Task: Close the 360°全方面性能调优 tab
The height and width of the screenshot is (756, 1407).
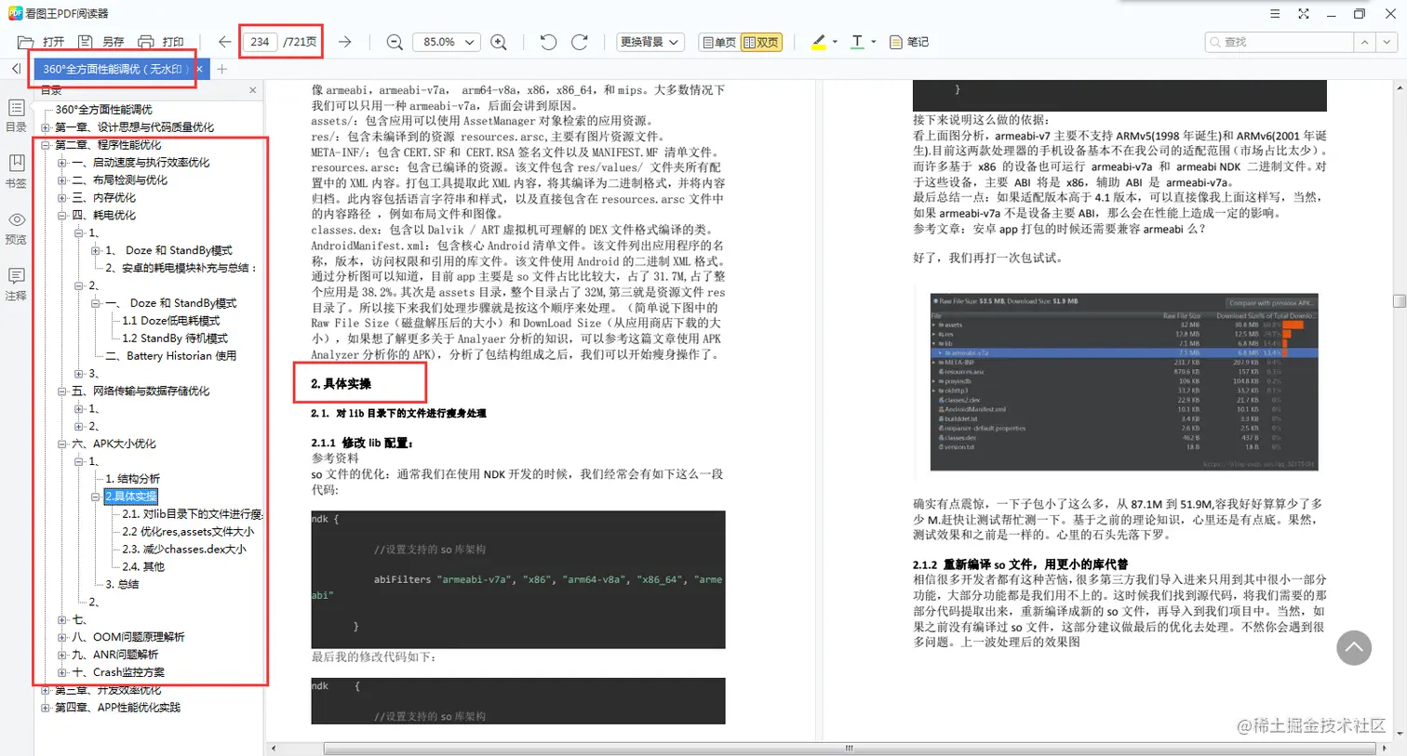Action: tap(199, 69)
